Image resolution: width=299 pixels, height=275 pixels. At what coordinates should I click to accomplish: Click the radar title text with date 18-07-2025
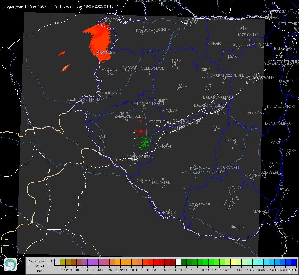point(59,6)
